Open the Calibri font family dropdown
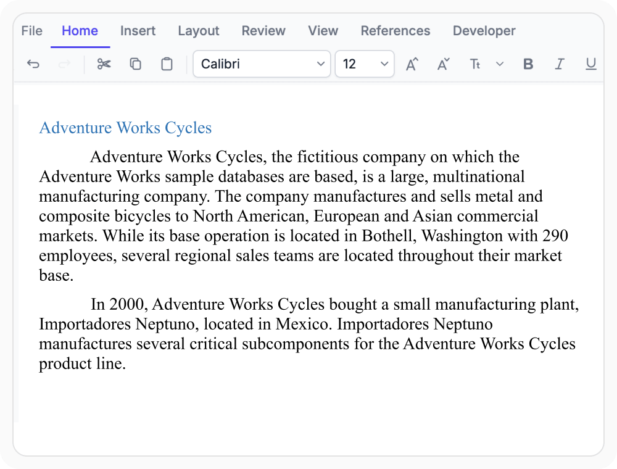 [262, 64]
